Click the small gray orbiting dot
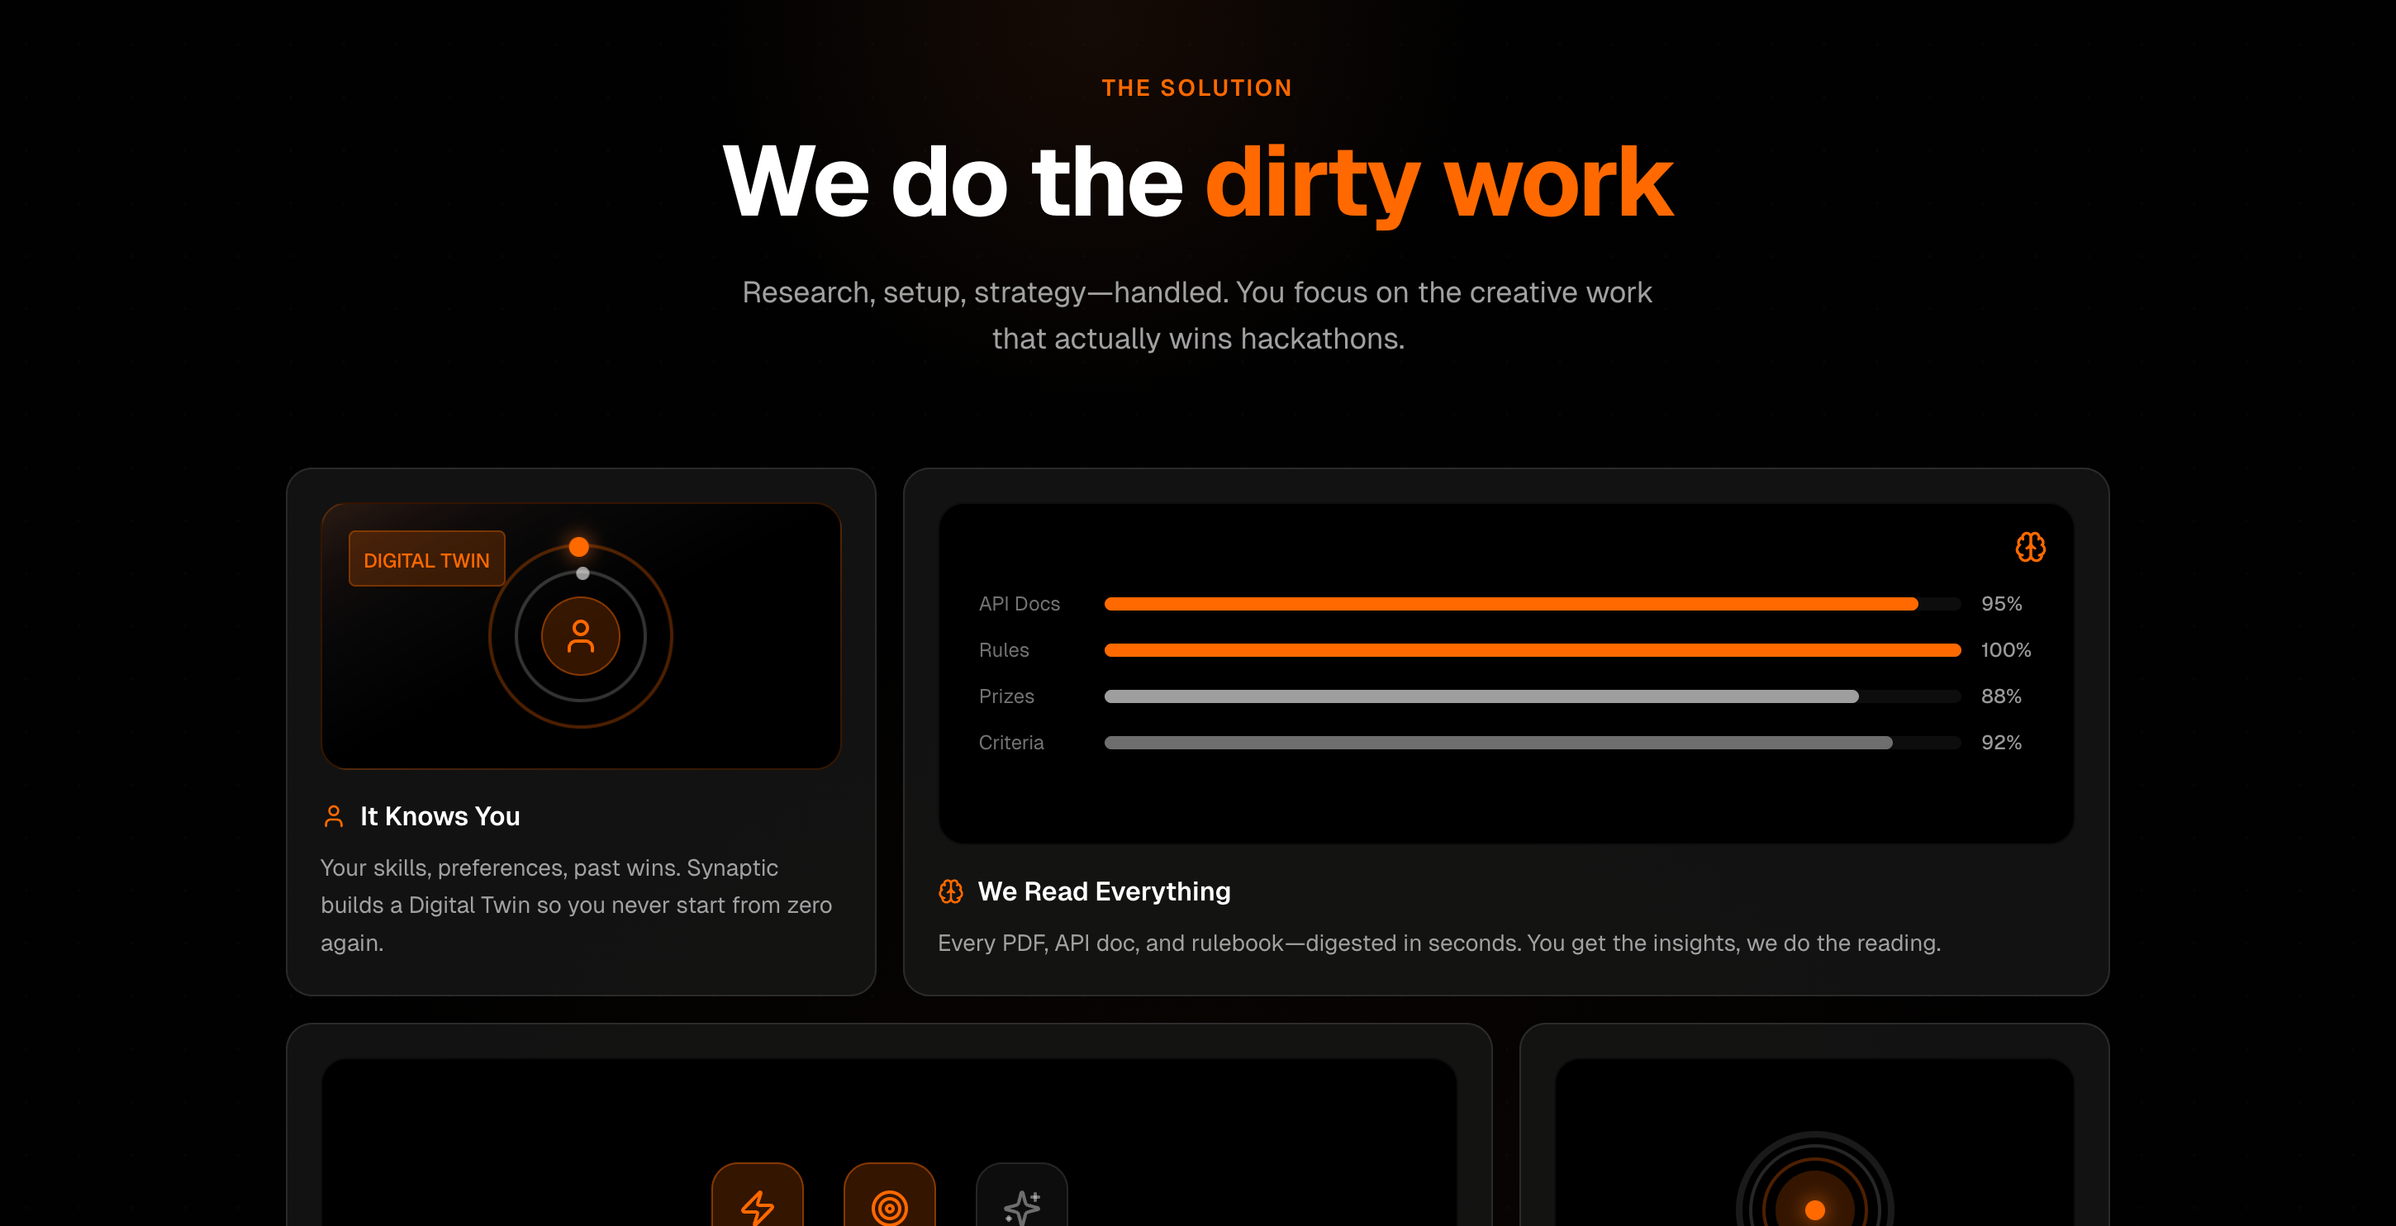This screenshot has width=2396, height=1226. coord(582,573)
